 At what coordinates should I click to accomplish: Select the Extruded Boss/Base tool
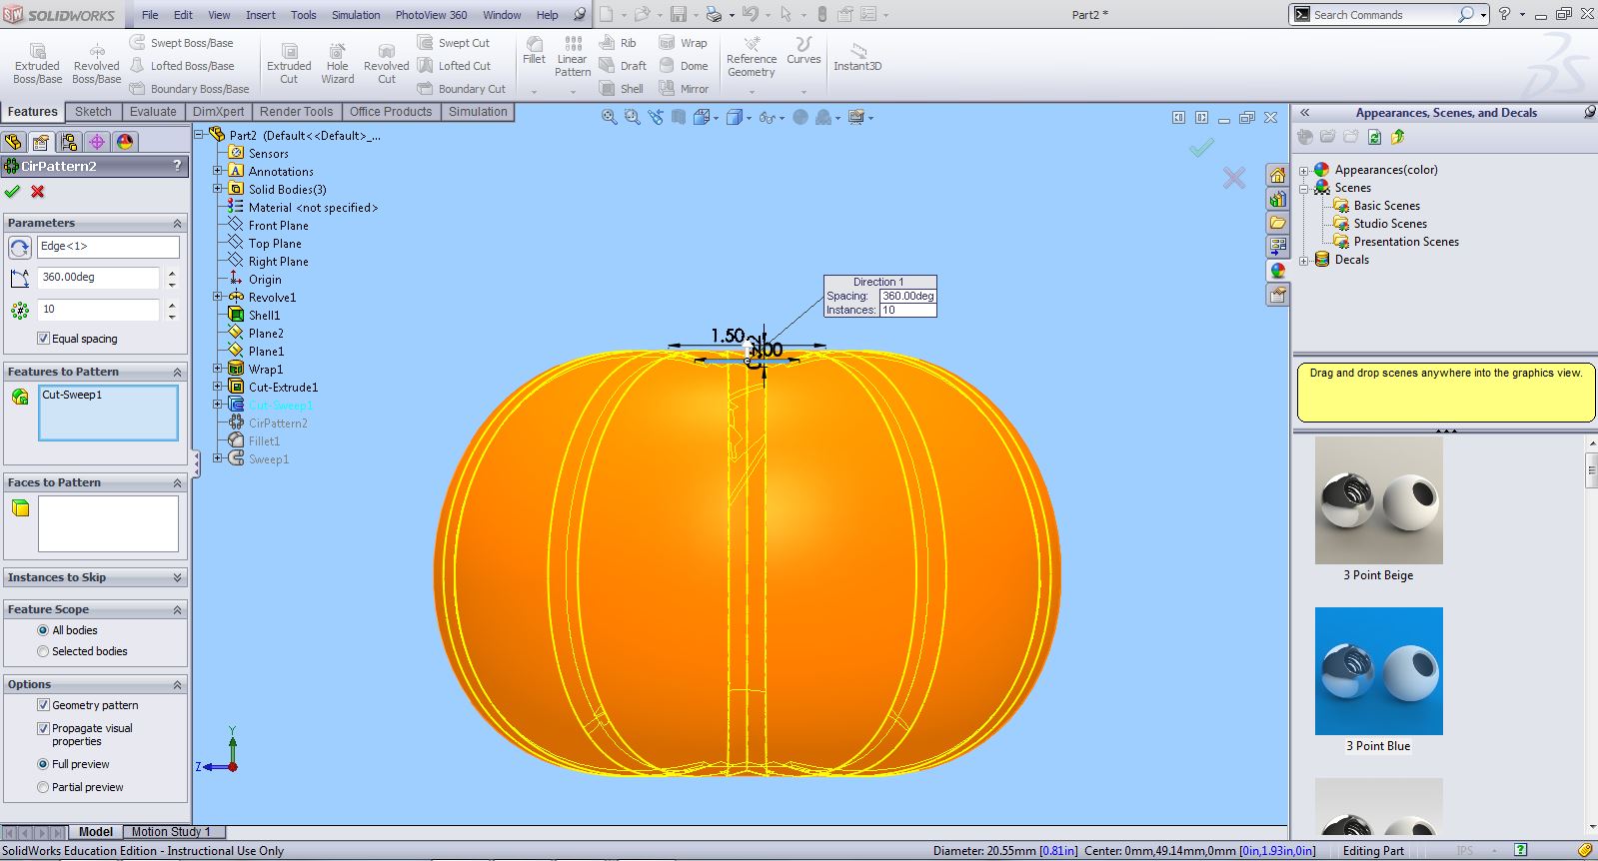[37, 63]
